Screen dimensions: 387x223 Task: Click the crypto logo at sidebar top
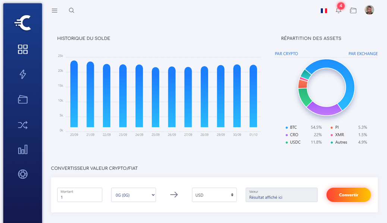(x=23, y=23)
